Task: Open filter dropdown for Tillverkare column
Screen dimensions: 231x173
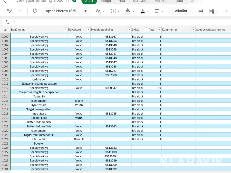Action: [88, 29]
